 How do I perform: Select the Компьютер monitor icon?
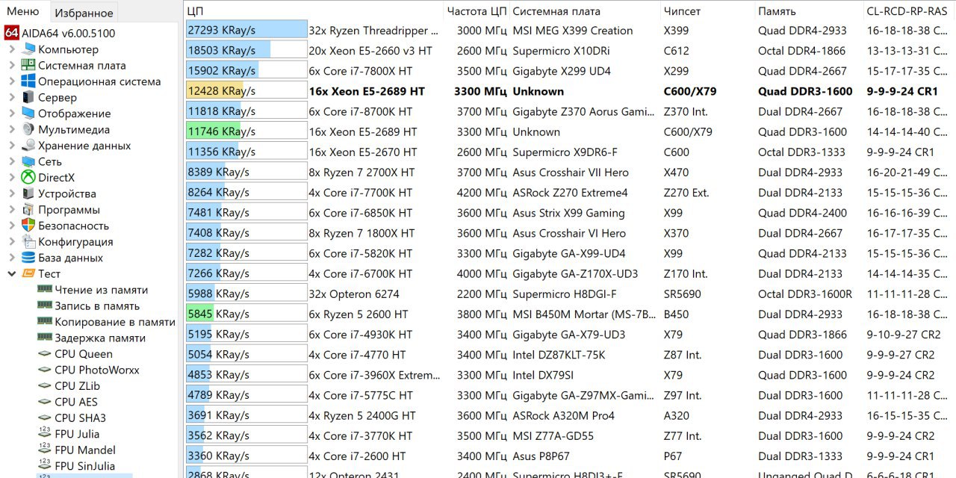(x=28, y=49)
